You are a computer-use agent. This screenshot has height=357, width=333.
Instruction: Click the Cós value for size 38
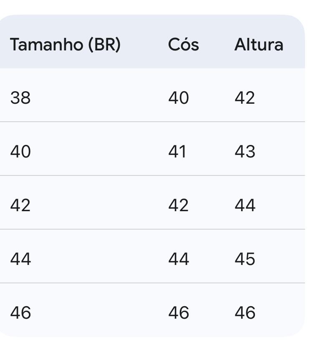point(179,98)
